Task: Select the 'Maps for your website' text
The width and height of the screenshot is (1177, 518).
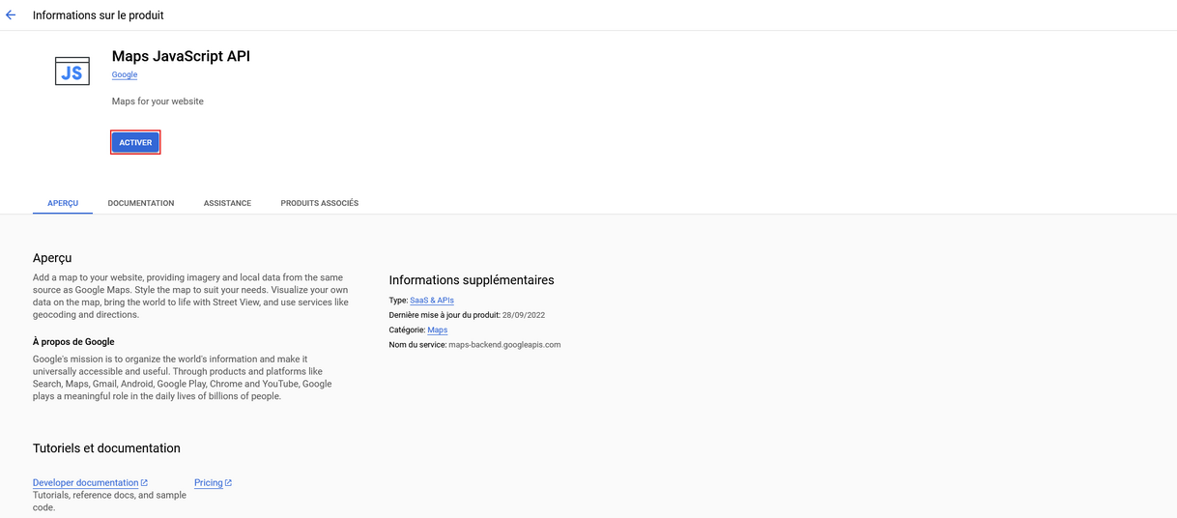Action: coord(158,101)
